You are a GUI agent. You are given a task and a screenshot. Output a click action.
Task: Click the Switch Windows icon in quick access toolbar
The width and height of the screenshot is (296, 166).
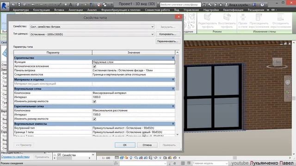tap(105, 5)
